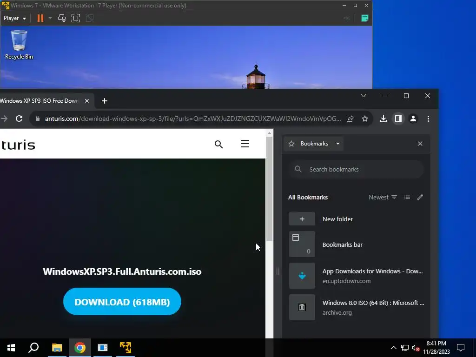The height and width of the screenshot is (357, 476).
Task: Click the muted volume tray icon
Action: 416,348
